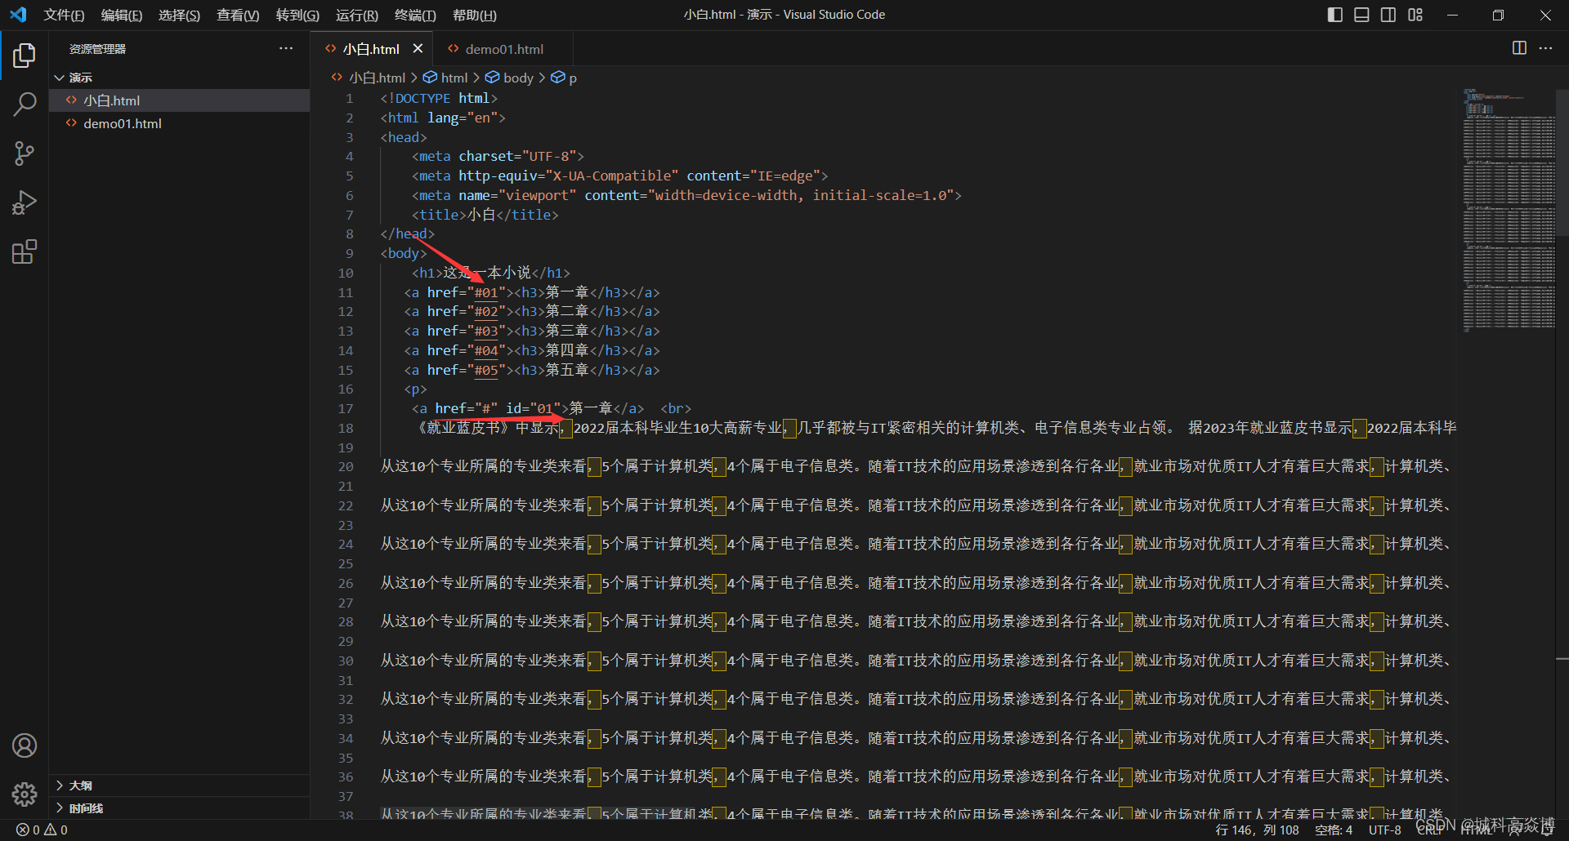Open editor more actions ellipsis
The width and height of the screenshot is (1569, 841).
click(x=1545, y=48)
